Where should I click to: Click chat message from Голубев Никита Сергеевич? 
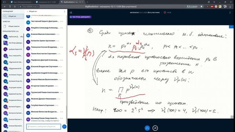point(45,106)
